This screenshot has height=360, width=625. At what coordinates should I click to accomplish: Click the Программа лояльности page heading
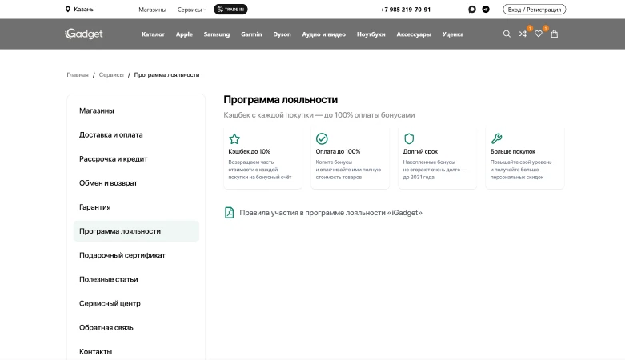pyautogui.click(x=281, y=100)
